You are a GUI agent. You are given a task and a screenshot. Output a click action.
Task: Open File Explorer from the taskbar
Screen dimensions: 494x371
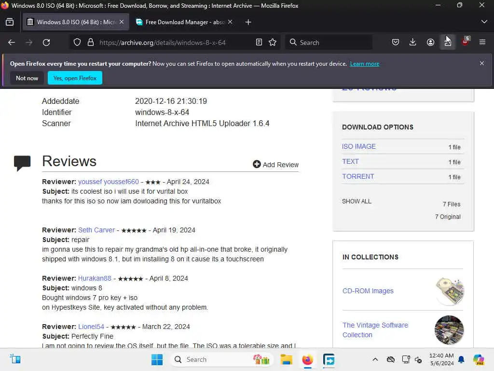coord(287,359)
